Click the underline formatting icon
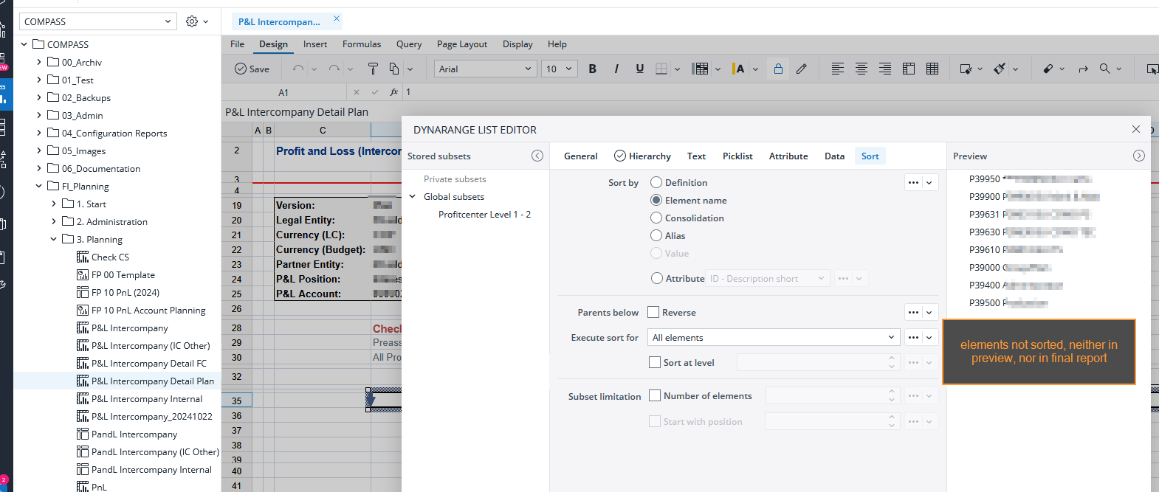The height and width of the screenshot is (492, 1159). (639, 69)
